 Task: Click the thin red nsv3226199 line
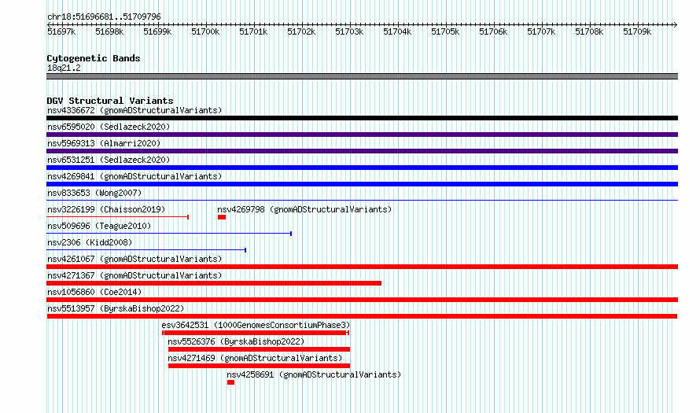117,217
